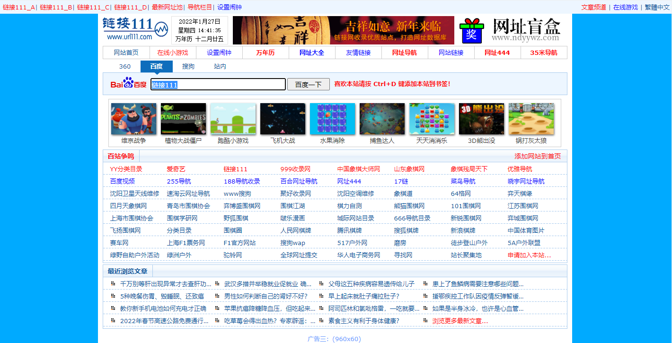Open the 飞机大战 game thumbnail
This screenshot has width=672, height=343.
point(283,119)
